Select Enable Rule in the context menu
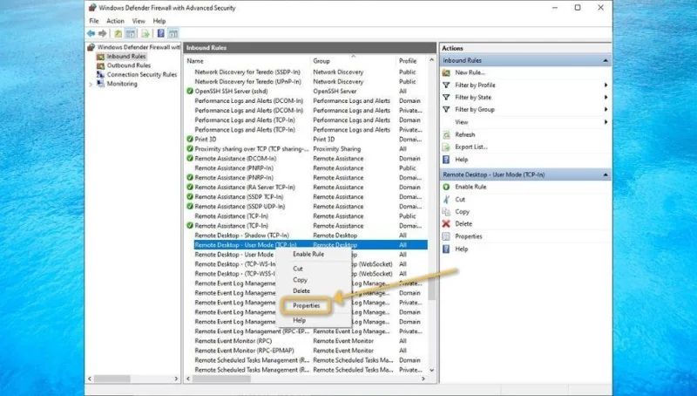The image size is (697, 396). coord(308,254)
